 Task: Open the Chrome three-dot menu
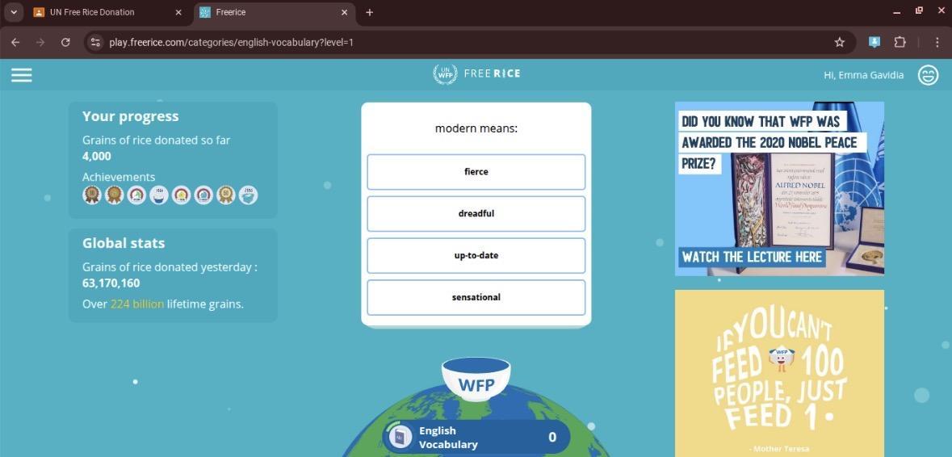click(x=937, y=42)
